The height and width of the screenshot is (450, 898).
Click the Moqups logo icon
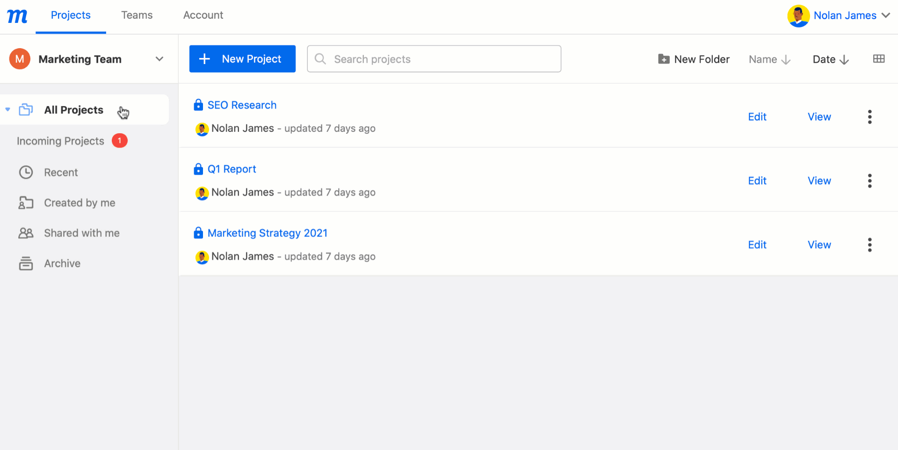tap(17, 16)
